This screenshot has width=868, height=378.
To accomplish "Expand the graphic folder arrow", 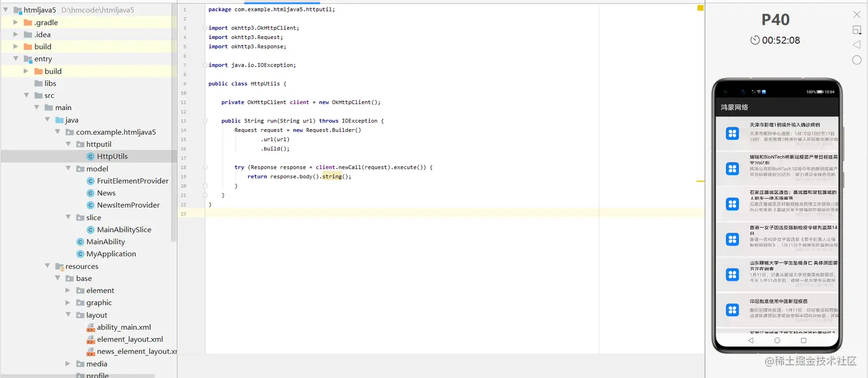I will pos(68,302).
